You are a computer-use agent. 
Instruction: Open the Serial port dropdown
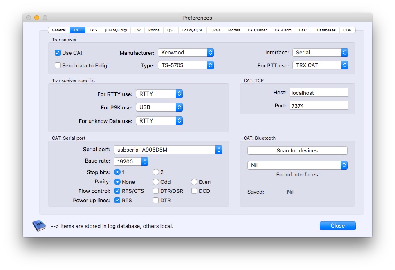pos(168,150)
